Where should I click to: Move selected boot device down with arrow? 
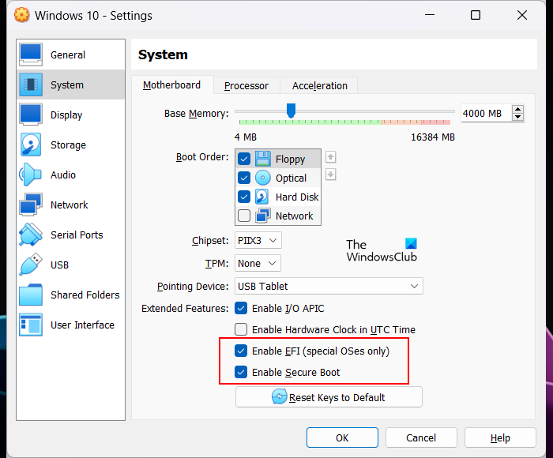pyautogui.click(x=330, y=175)
